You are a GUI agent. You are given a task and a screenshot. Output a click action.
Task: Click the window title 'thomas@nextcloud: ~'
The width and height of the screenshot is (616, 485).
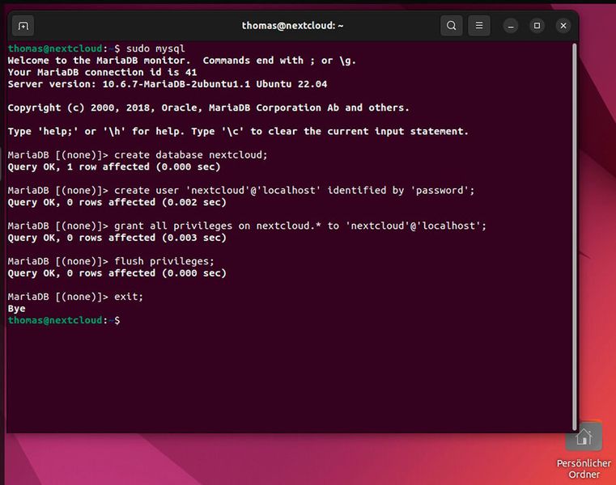[292, 26]
